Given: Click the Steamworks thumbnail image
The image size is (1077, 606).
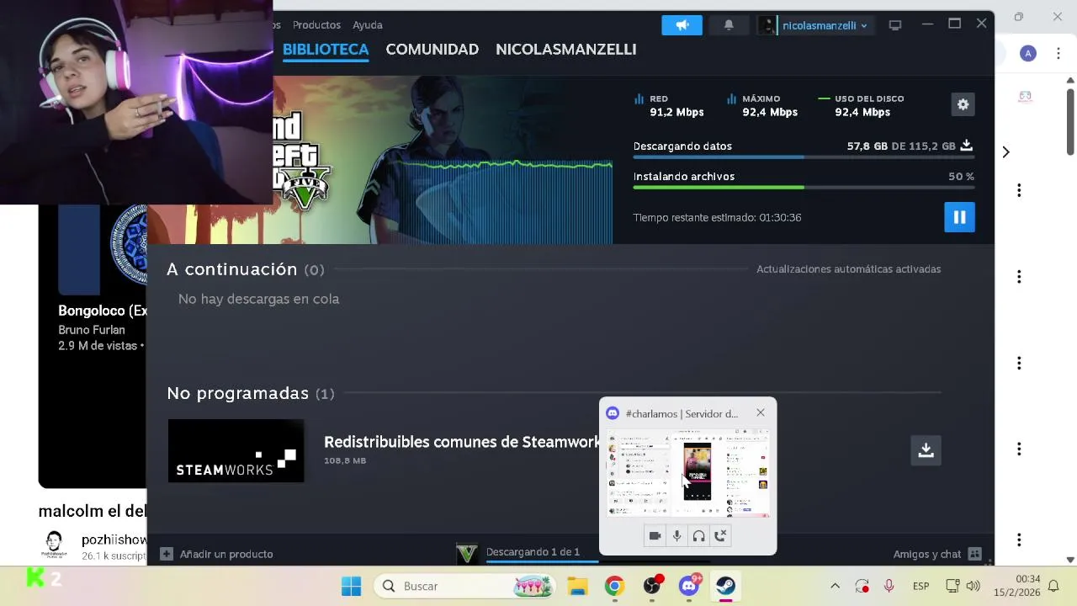Looking at the screenshot, I should pyautogui.click(x=236, y=451).
